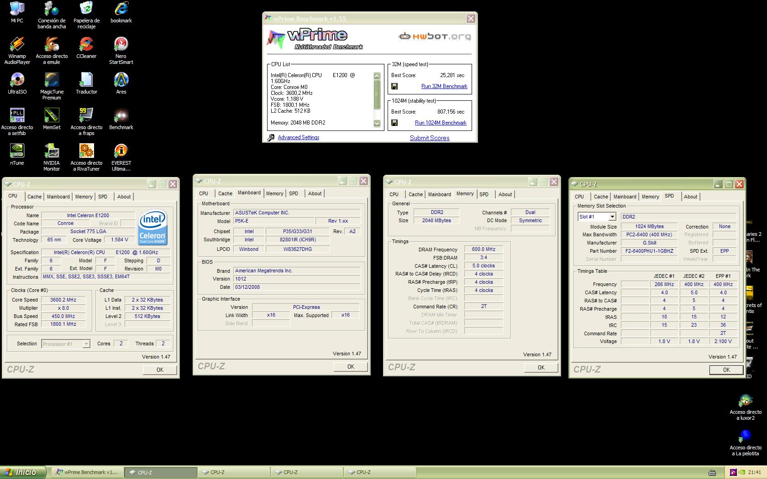Select Mainboard tab in SPD CPU-Z window
The image size is (767, 479).
coord(625,197)
